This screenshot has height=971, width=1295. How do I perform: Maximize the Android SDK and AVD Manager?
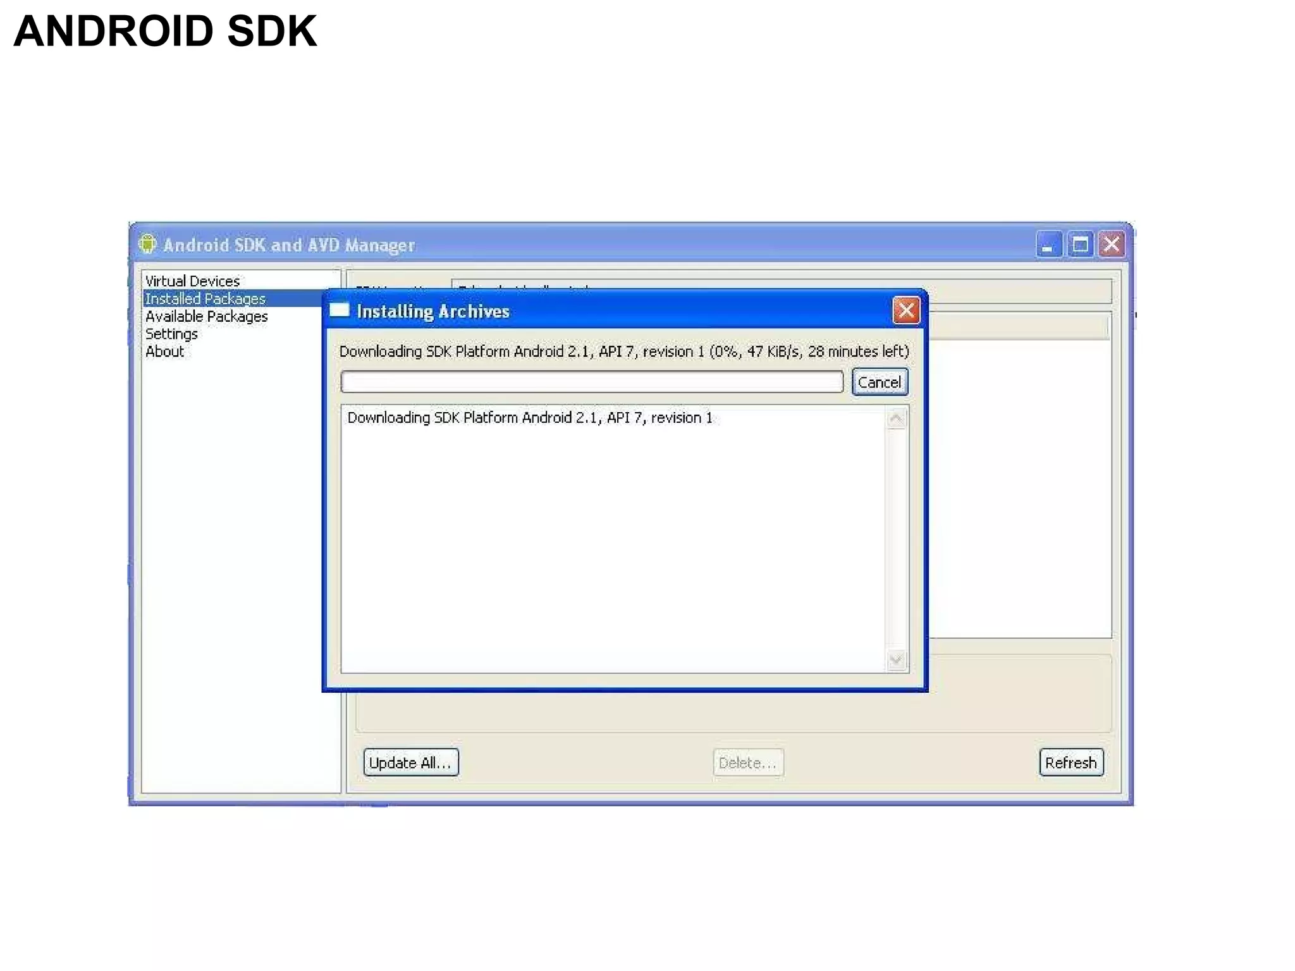1079,244
